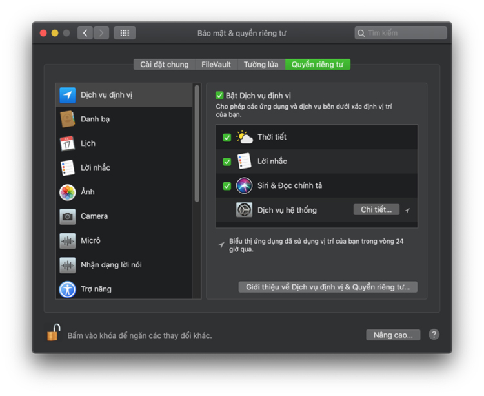This screenshot has height=396, width=484.
Task: Open the Nâng cao… advanced settings
Action: (x=393, y=335)
